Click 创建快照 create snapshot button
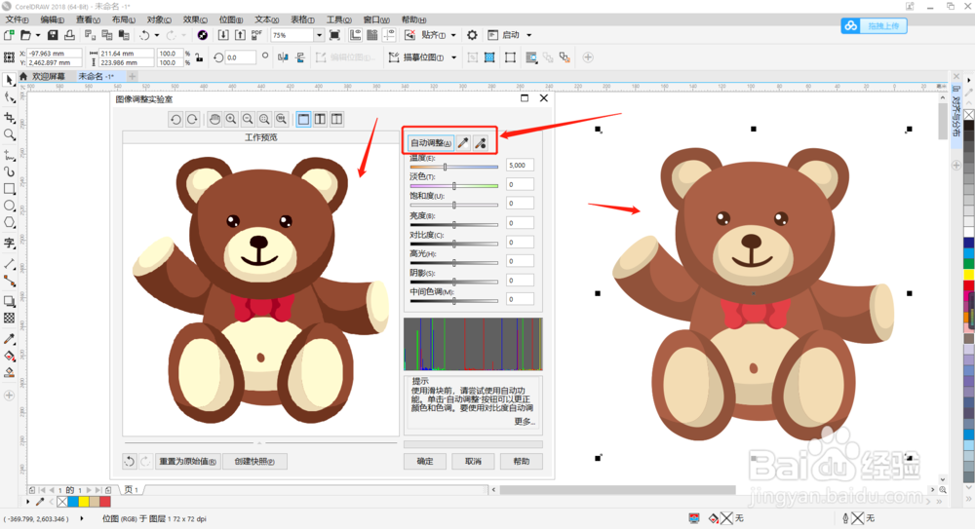Viewport: 975px width, 529px height. (x=254, y=461)
